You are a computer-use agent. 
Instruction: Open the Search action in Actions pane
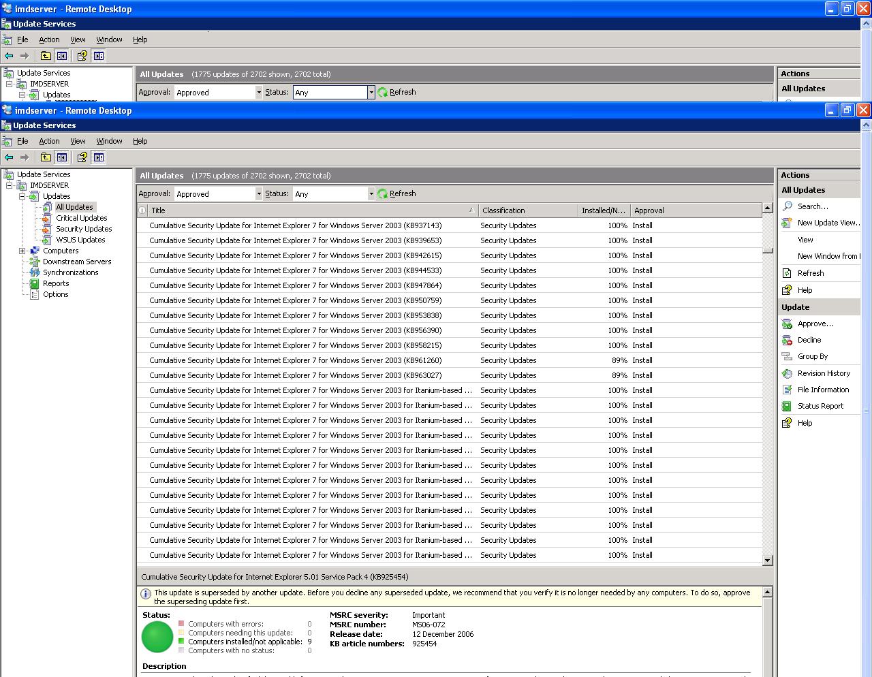(813, 206)
